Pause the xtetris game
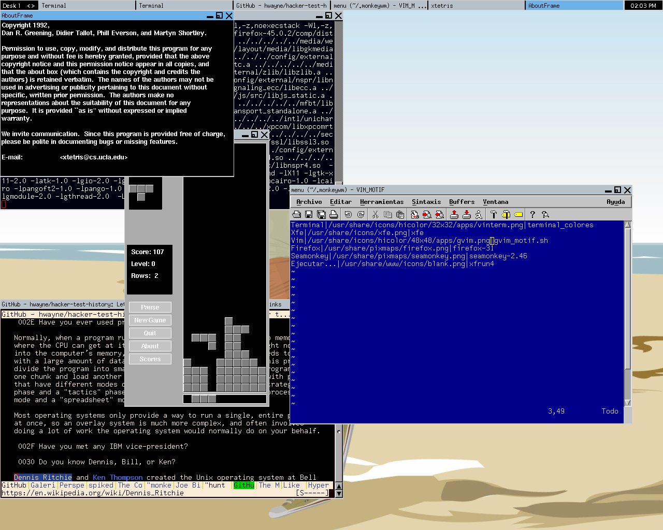 pyautogui.click(x=150, y=307)
